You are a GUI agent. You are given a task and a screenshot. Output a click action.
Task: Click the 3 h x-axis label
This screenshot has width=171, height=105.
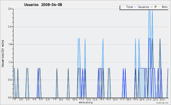point(27,99)
